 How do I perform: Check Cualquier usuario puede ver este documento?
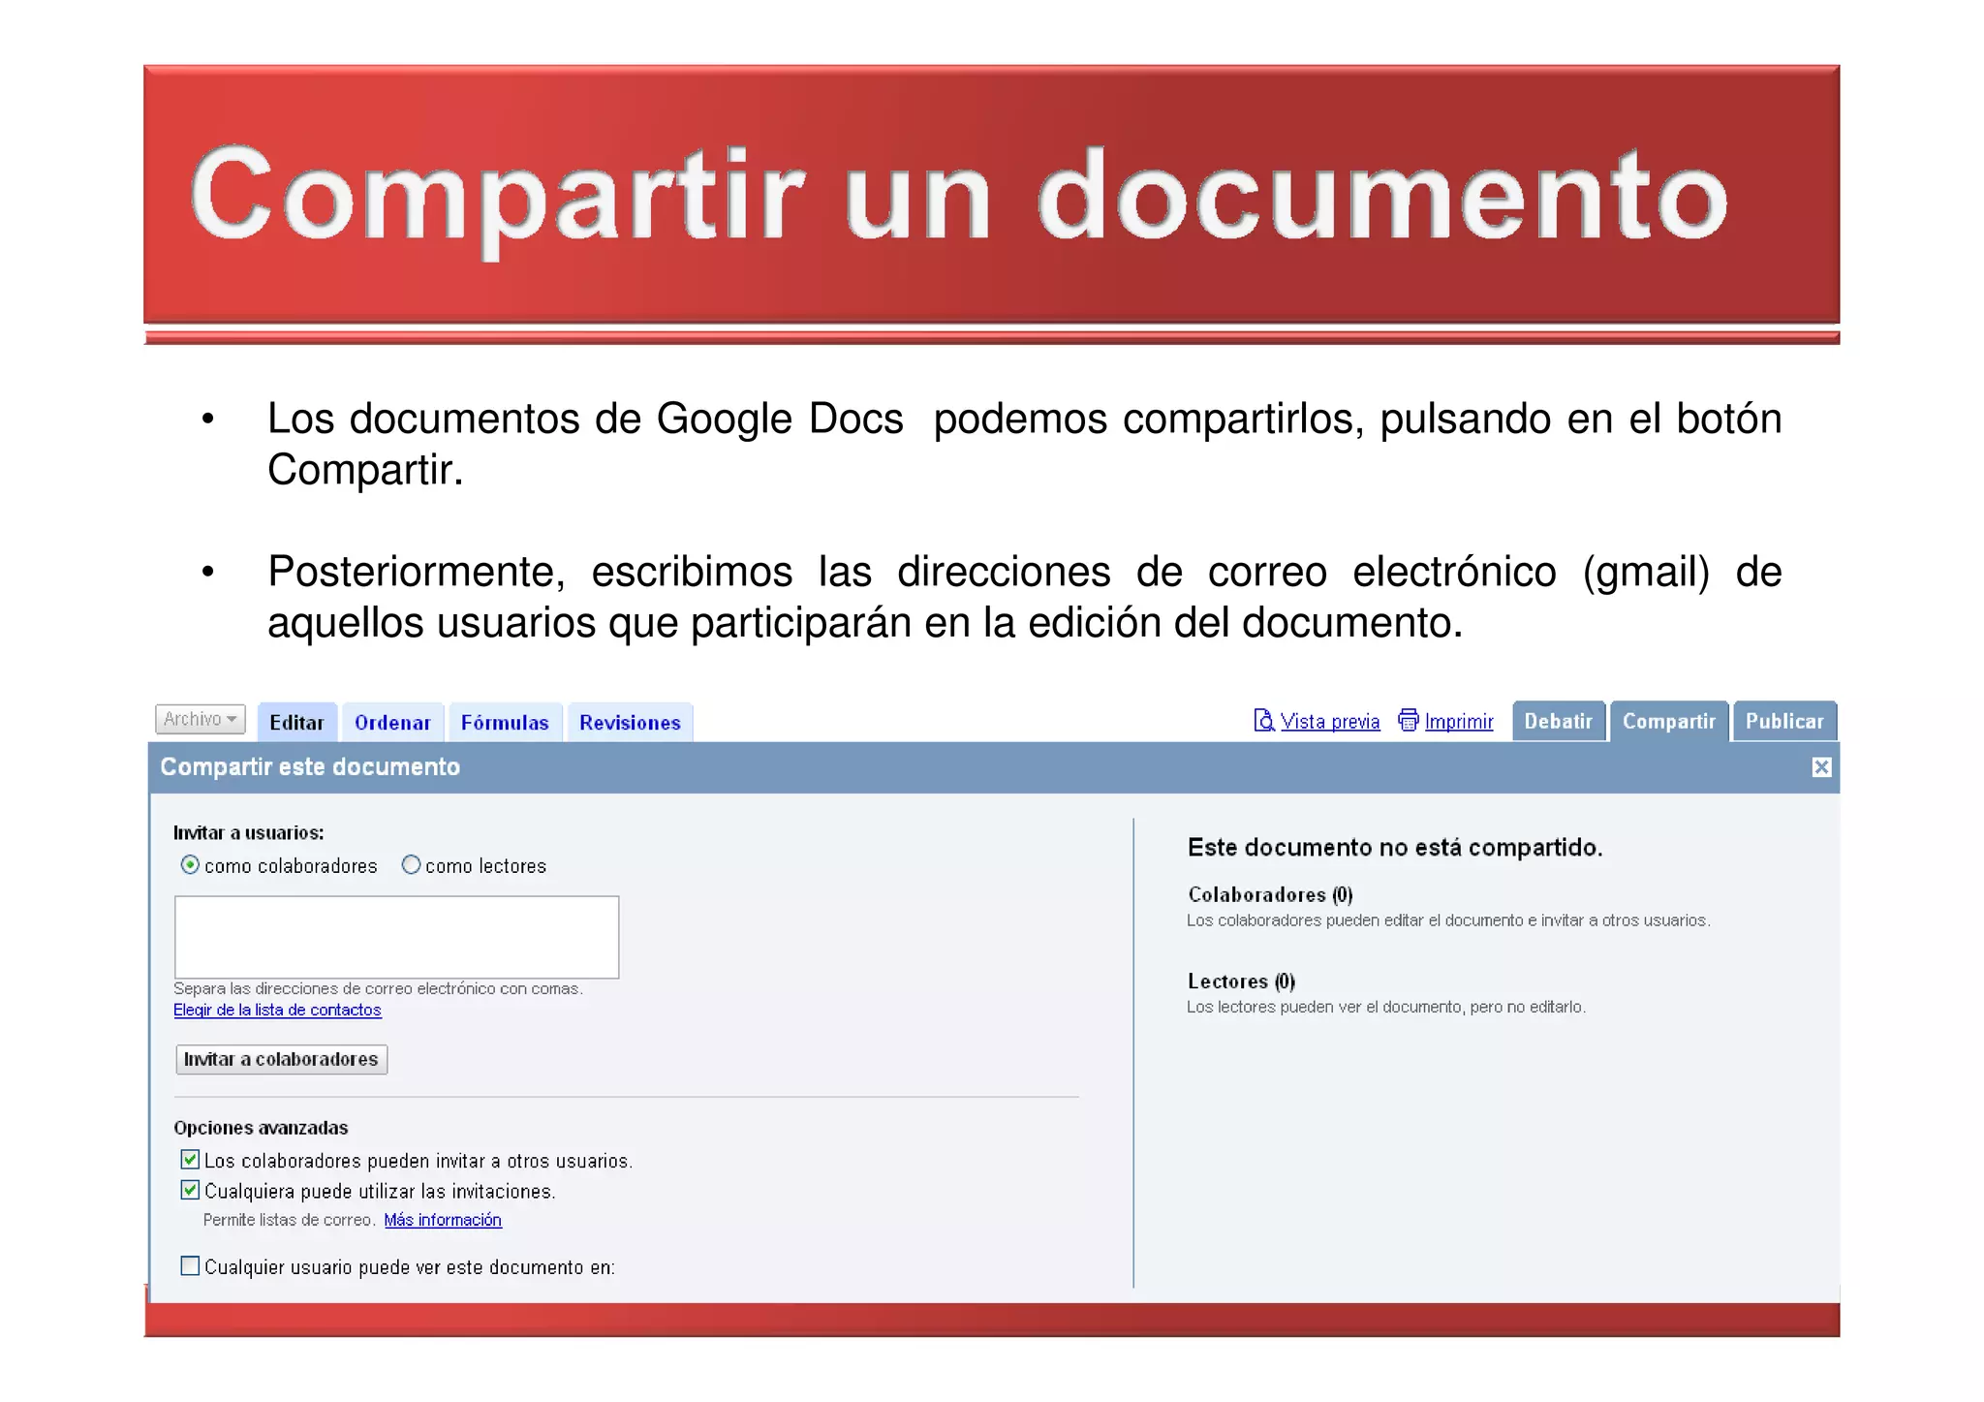click(190, 1265)
